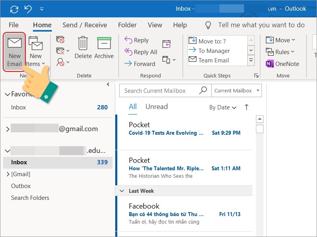Open the Rules dropdown
Screen dimensions: 317x237
[x=280, y=52]
